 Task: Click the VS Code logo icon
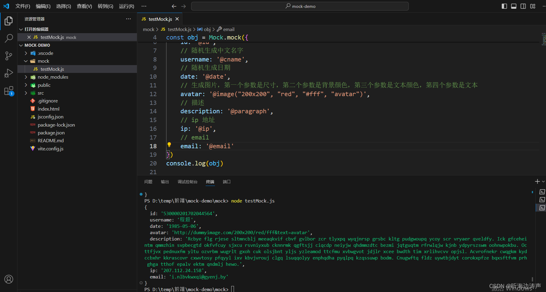click(6, 6)
